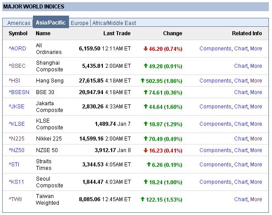This screenshot has height=215, width=272.
Task: View Components for Hang Seng
Action: (215, 81)
